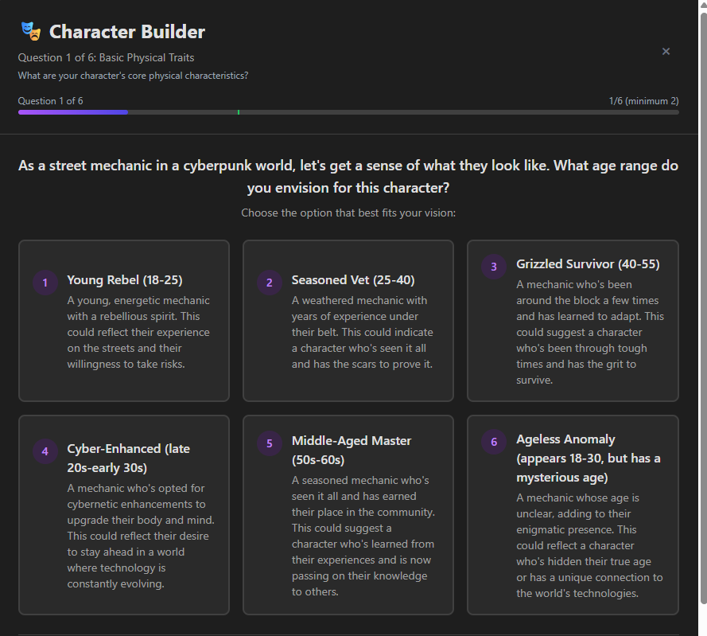Click the Character Builder title text
The image size is (707, 636).
coord(127,32)
